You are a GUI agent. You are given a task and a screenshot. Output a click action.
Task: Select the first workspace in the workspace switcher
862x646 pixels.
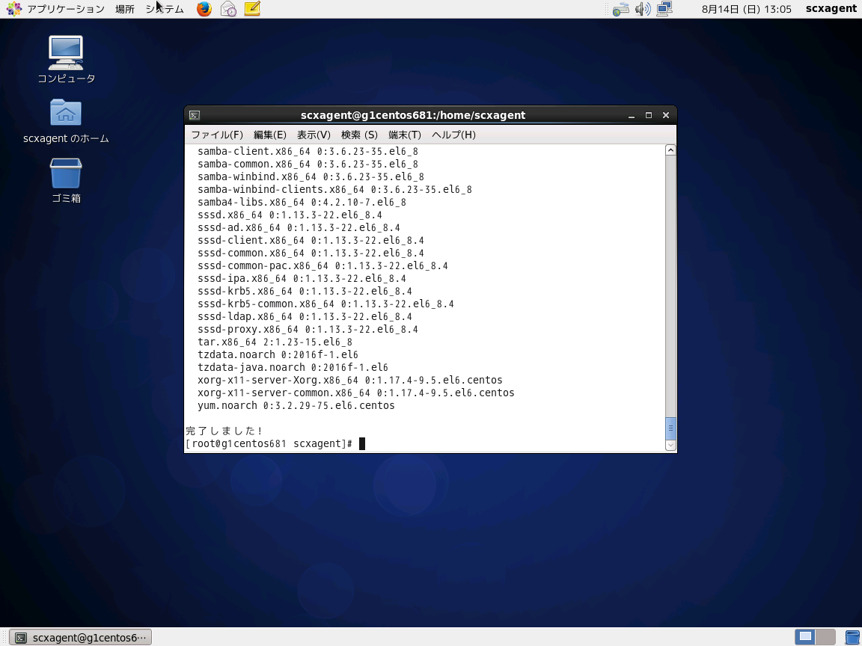click(804, 637)
